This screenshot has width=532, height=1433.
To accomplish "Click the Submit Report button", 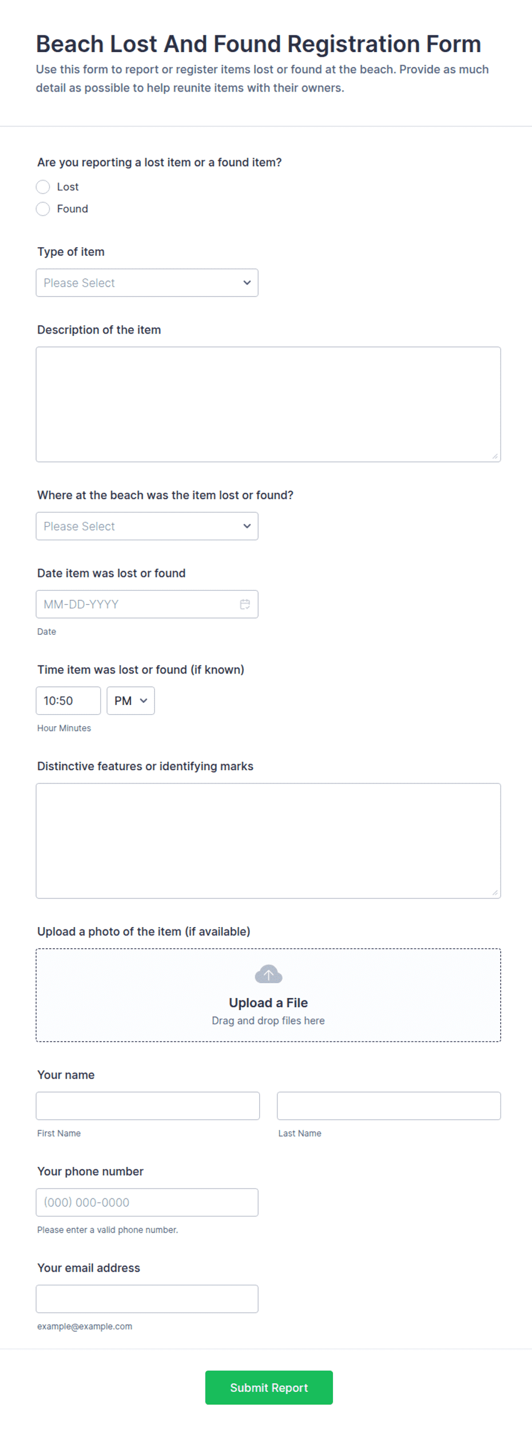I will (x=269, y=1387).
